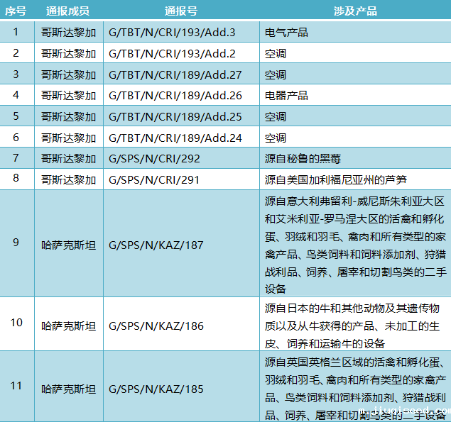Click the 序号 column header
This screenshot has width=451, height=422.
(x=16, y=11)
